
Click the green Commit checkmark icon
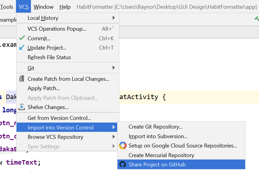pyautogui.click(x=22, y=38)
